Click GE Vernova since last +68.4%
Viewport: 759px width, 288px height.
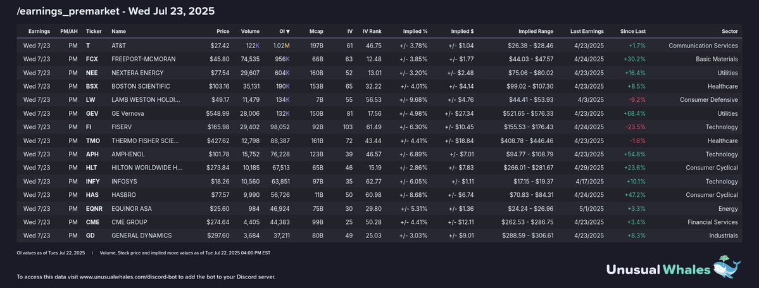(634, 113)
